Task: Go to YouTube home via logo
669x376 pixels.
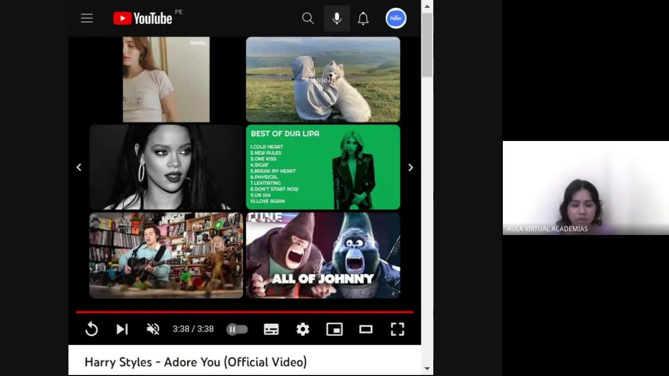Action: [143, 18]
